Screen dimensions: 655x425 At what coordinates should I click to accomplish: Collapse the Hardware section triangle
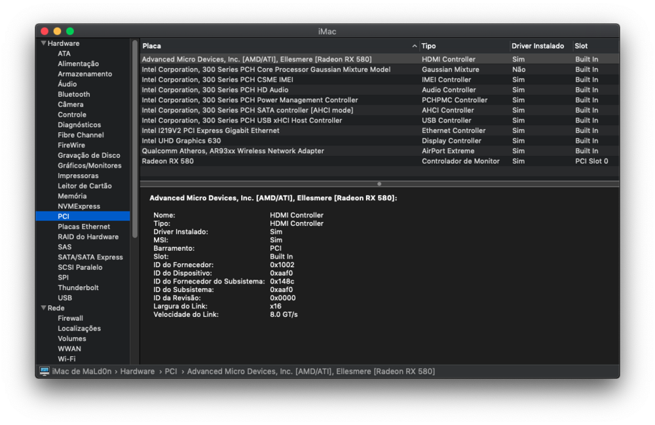(43, 43)
